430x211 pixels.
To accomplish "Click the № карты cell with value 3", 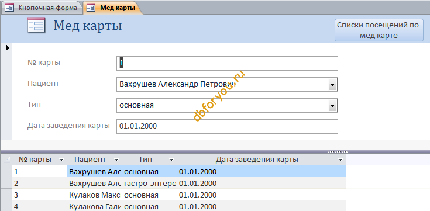I will pos(40,195).
